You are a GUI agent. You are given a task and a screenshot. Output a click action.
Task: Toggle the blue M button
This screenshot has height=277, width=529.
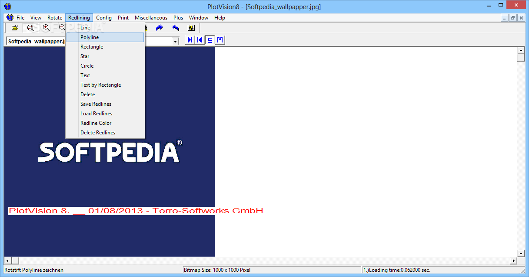click(x=220, y=40)
